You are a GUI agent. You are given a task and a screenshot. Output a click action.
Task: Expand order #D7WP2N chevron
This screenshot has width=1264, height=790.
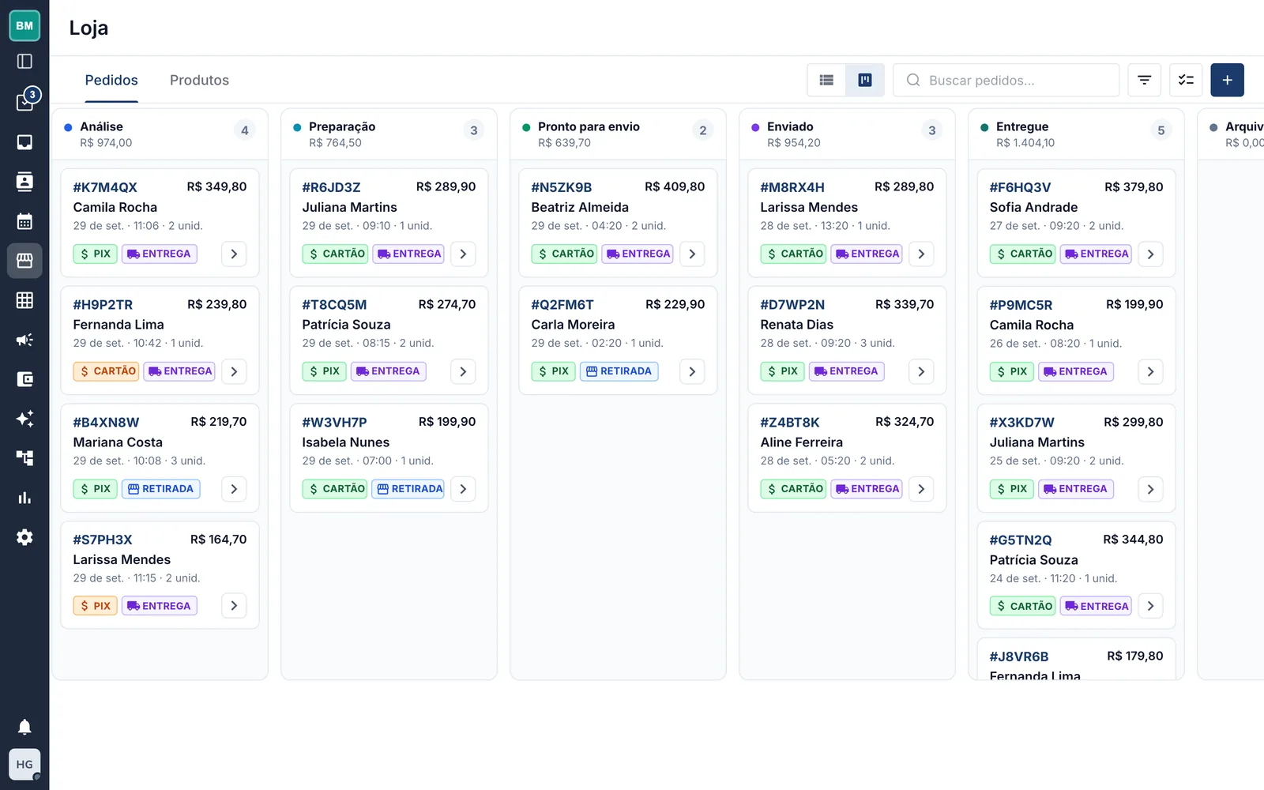coord(921,371)
